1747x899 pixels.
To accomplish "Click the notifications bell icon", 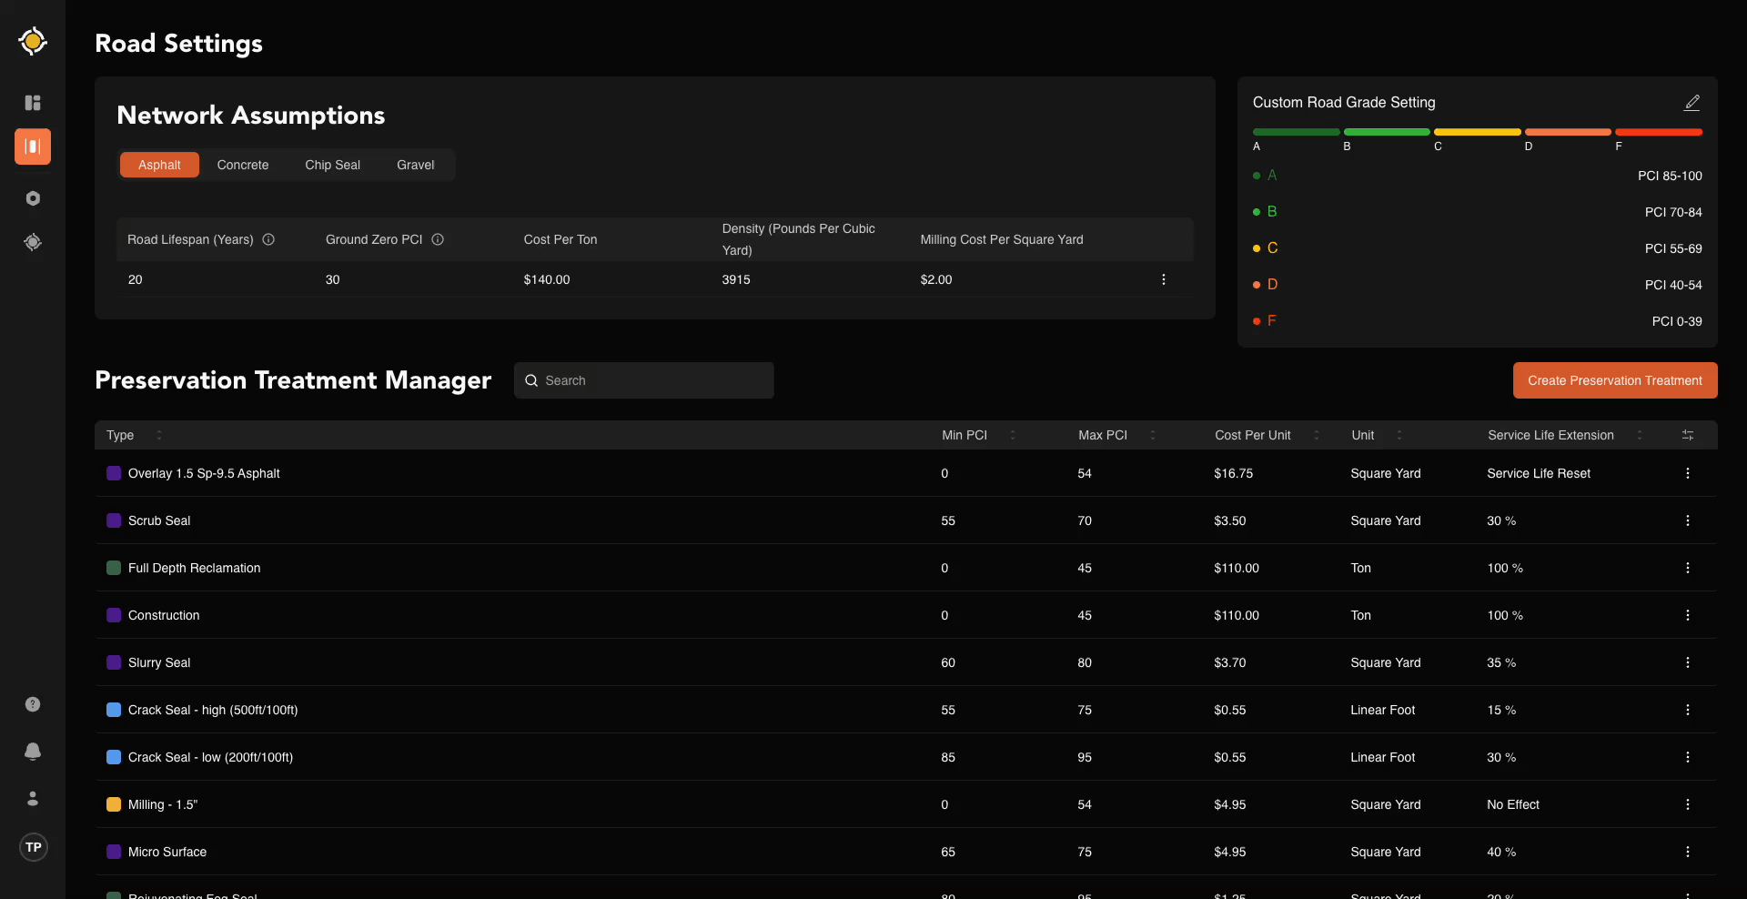I will (x=33, y=752).
